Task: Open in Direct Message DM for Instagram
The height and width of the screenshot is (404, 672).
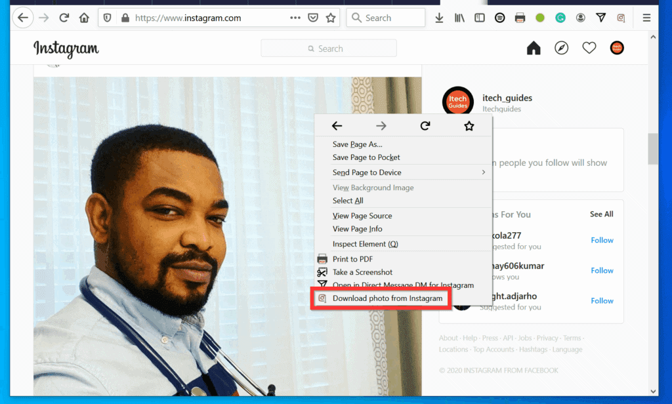Action: pos(403,285)
